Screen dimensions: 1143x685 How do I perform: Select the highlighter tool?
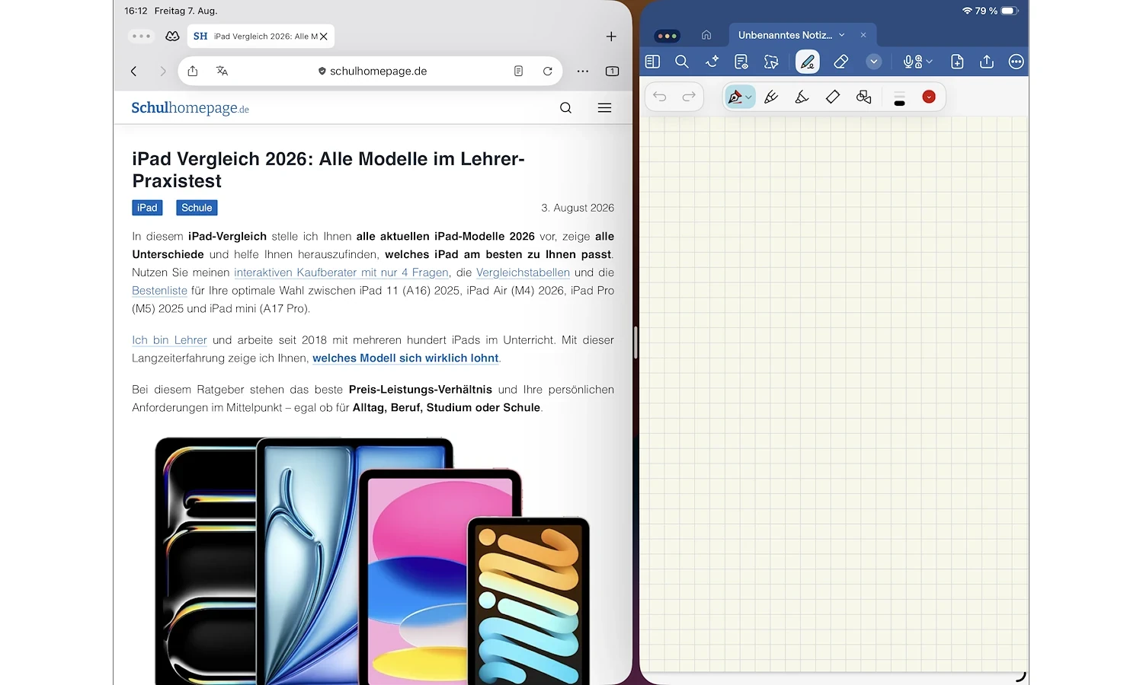pos(802,97)
